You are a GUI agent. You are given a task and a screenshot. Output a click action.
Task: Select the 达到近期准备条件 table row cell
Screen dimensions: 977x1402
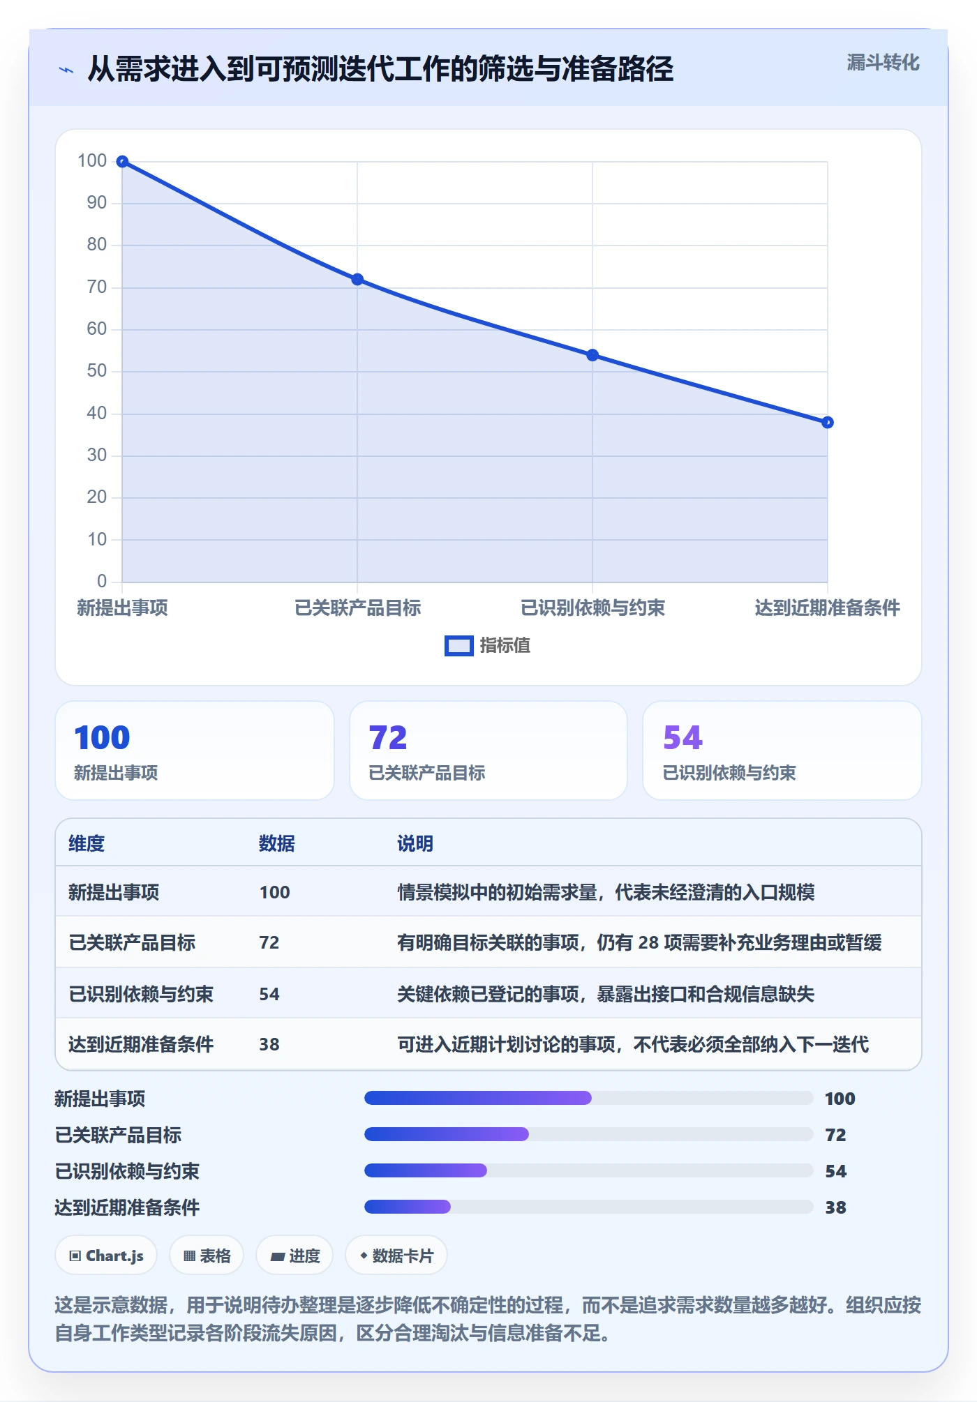(x=141, y=1044)
